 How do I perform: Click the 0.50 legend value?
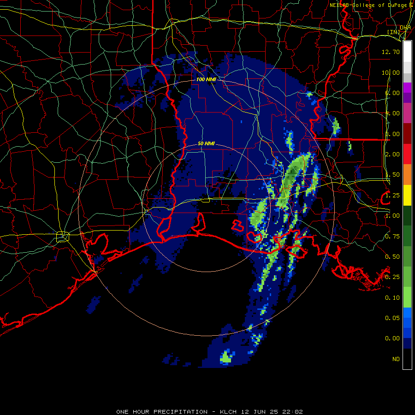click(x=392, y=257)
